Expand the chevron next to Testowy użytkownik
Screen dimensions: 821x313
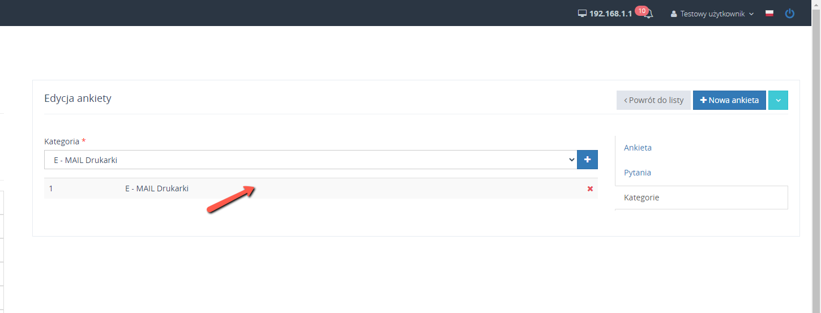point(751,14)
